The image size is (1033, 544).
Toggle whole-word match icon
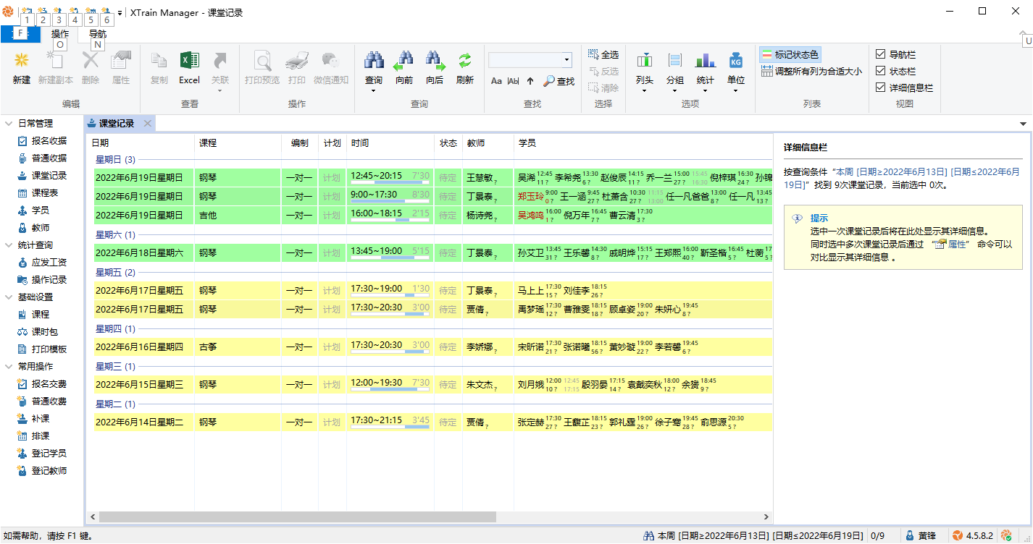[513, 81]
